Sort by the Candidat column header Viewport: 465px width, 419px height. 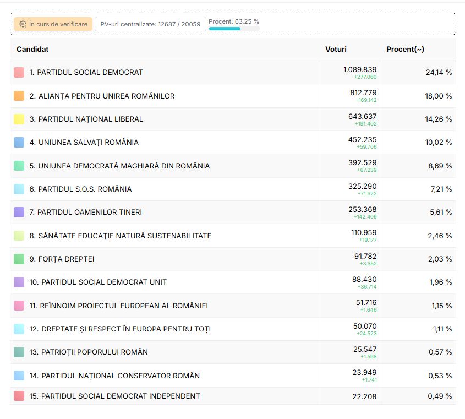(32, 49)
